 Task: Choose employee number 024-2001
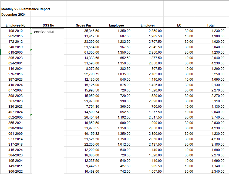tap(15, 63)
